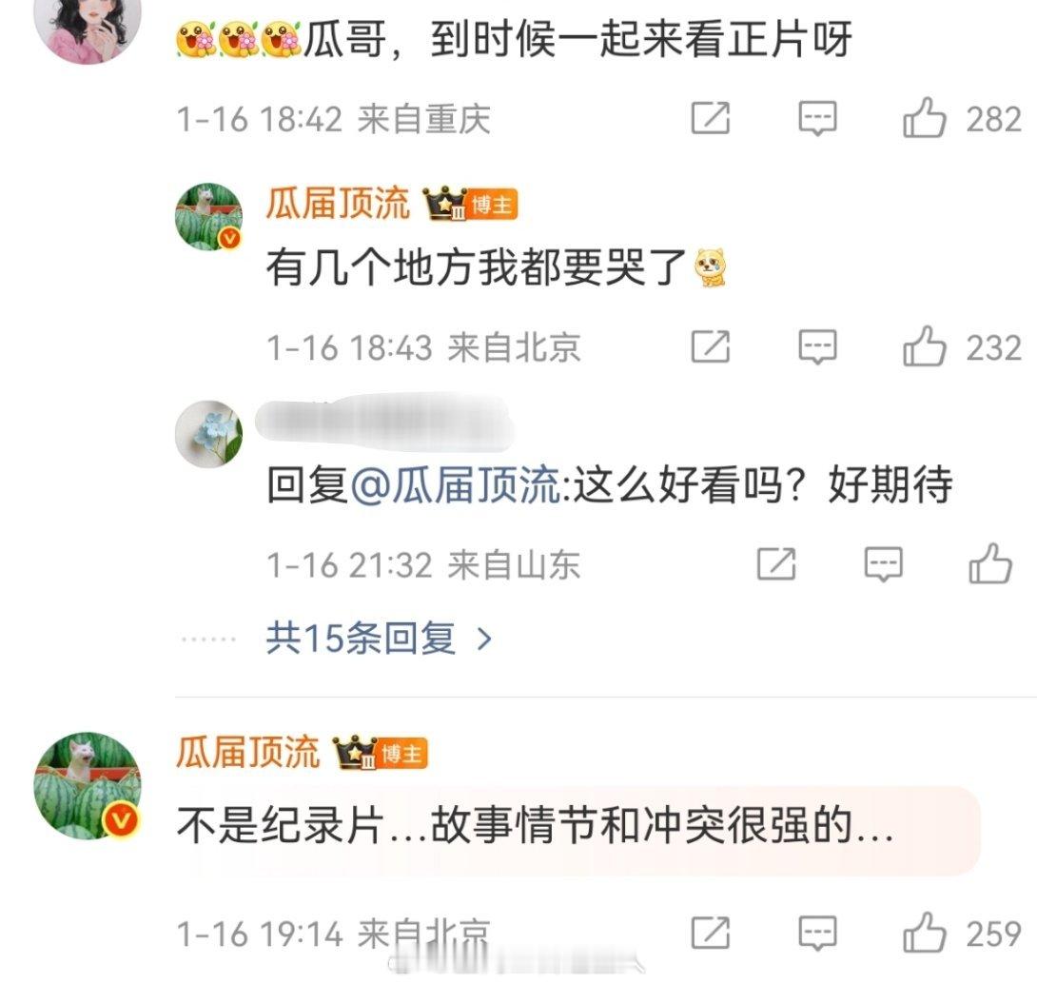
Task: Open the blue flower avatar profile
Action: click(x=209, y=434)
